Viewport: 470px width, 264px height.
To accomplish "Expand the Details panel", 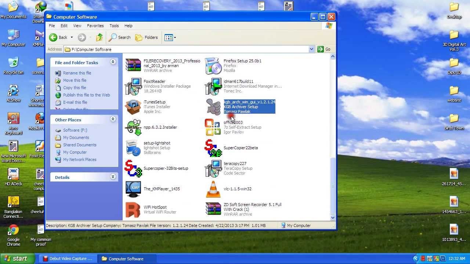I will coord(113,177).
